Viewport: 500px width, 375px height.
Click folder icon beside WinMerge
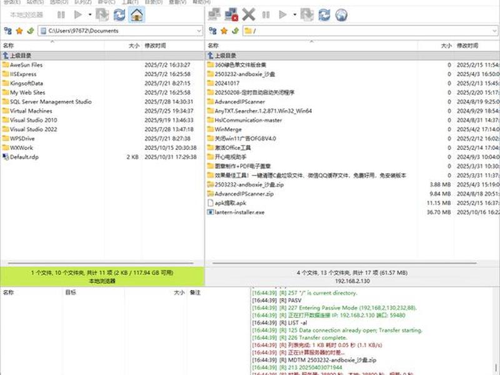(x=210, y=129)
